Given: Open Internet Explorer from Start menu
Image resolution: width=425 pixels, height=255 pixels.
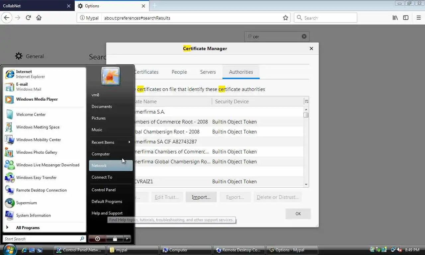Looking at the screenshot, I should [44, 74].
